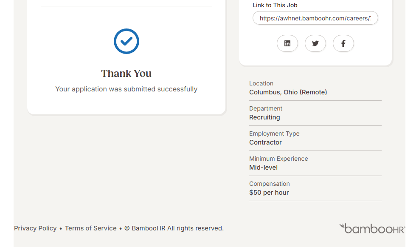Click the BambooHR All rights reserved text
This screenshot has width=419, height=247.
[x=177, y=228]
